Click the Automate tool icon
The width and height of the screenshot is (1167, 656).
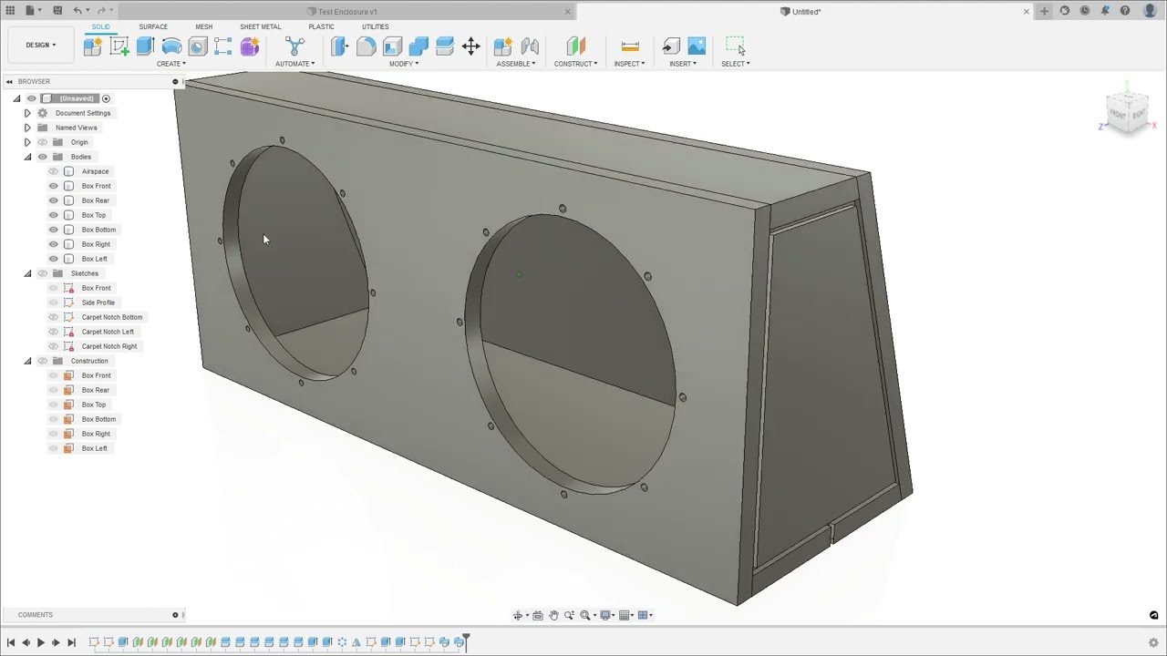point(294,46)
